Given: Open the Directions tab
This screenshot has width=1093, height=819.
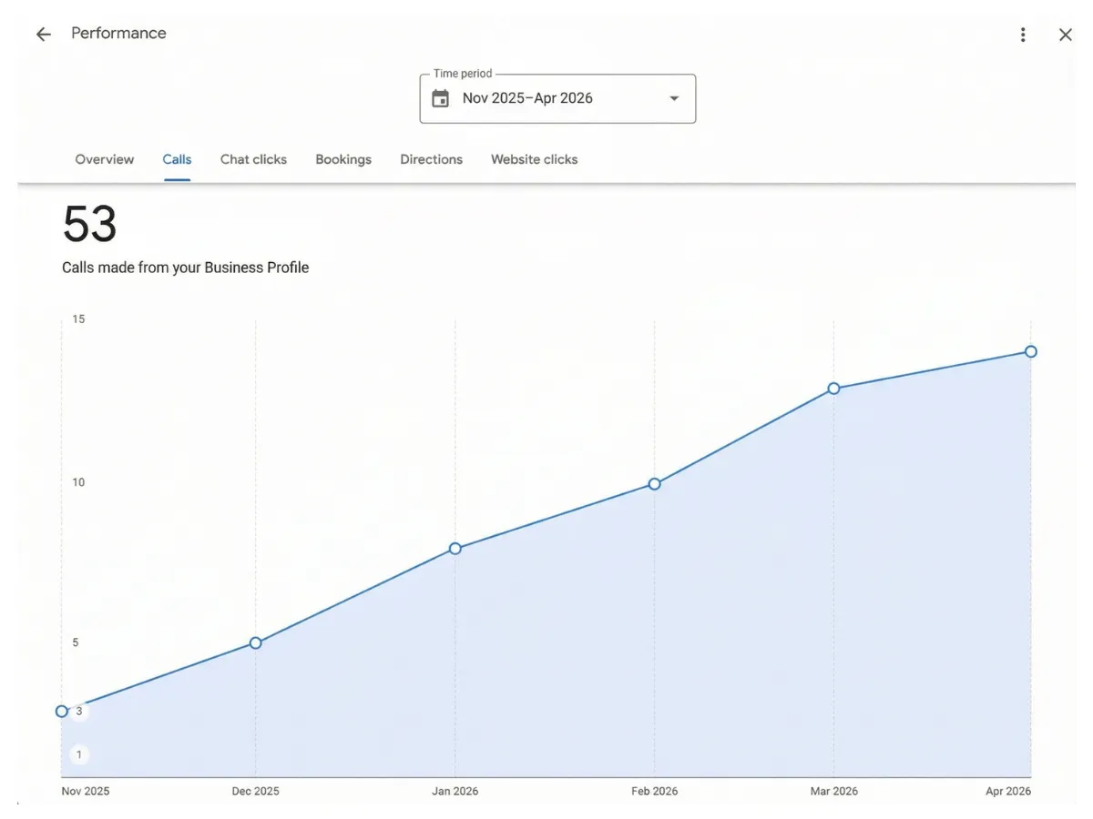Looking at the screenshot, I should pyautogui.click(x=431, y=159).
